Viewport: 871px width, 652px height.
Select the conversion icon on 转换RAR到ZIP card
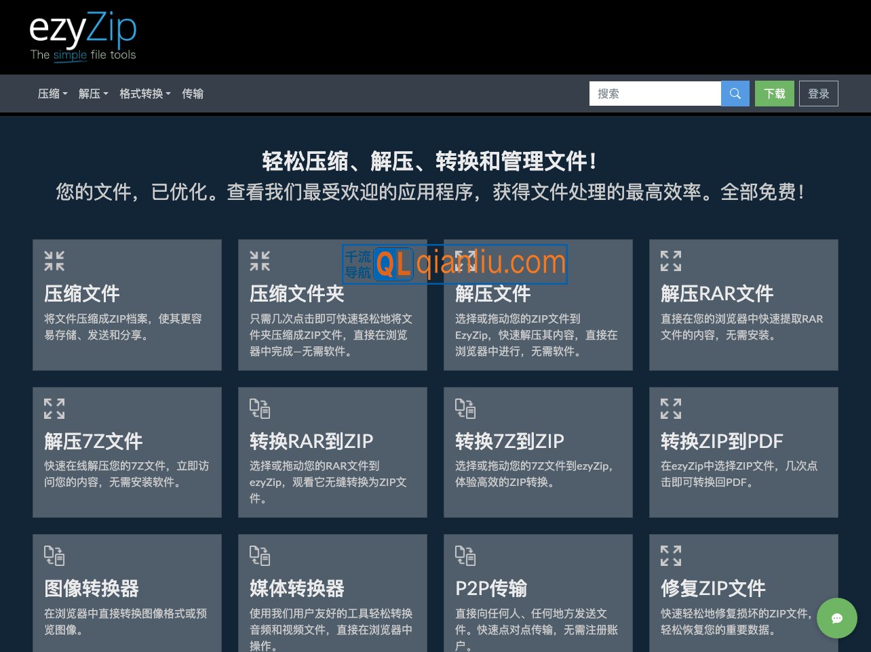tap(260, 409)
